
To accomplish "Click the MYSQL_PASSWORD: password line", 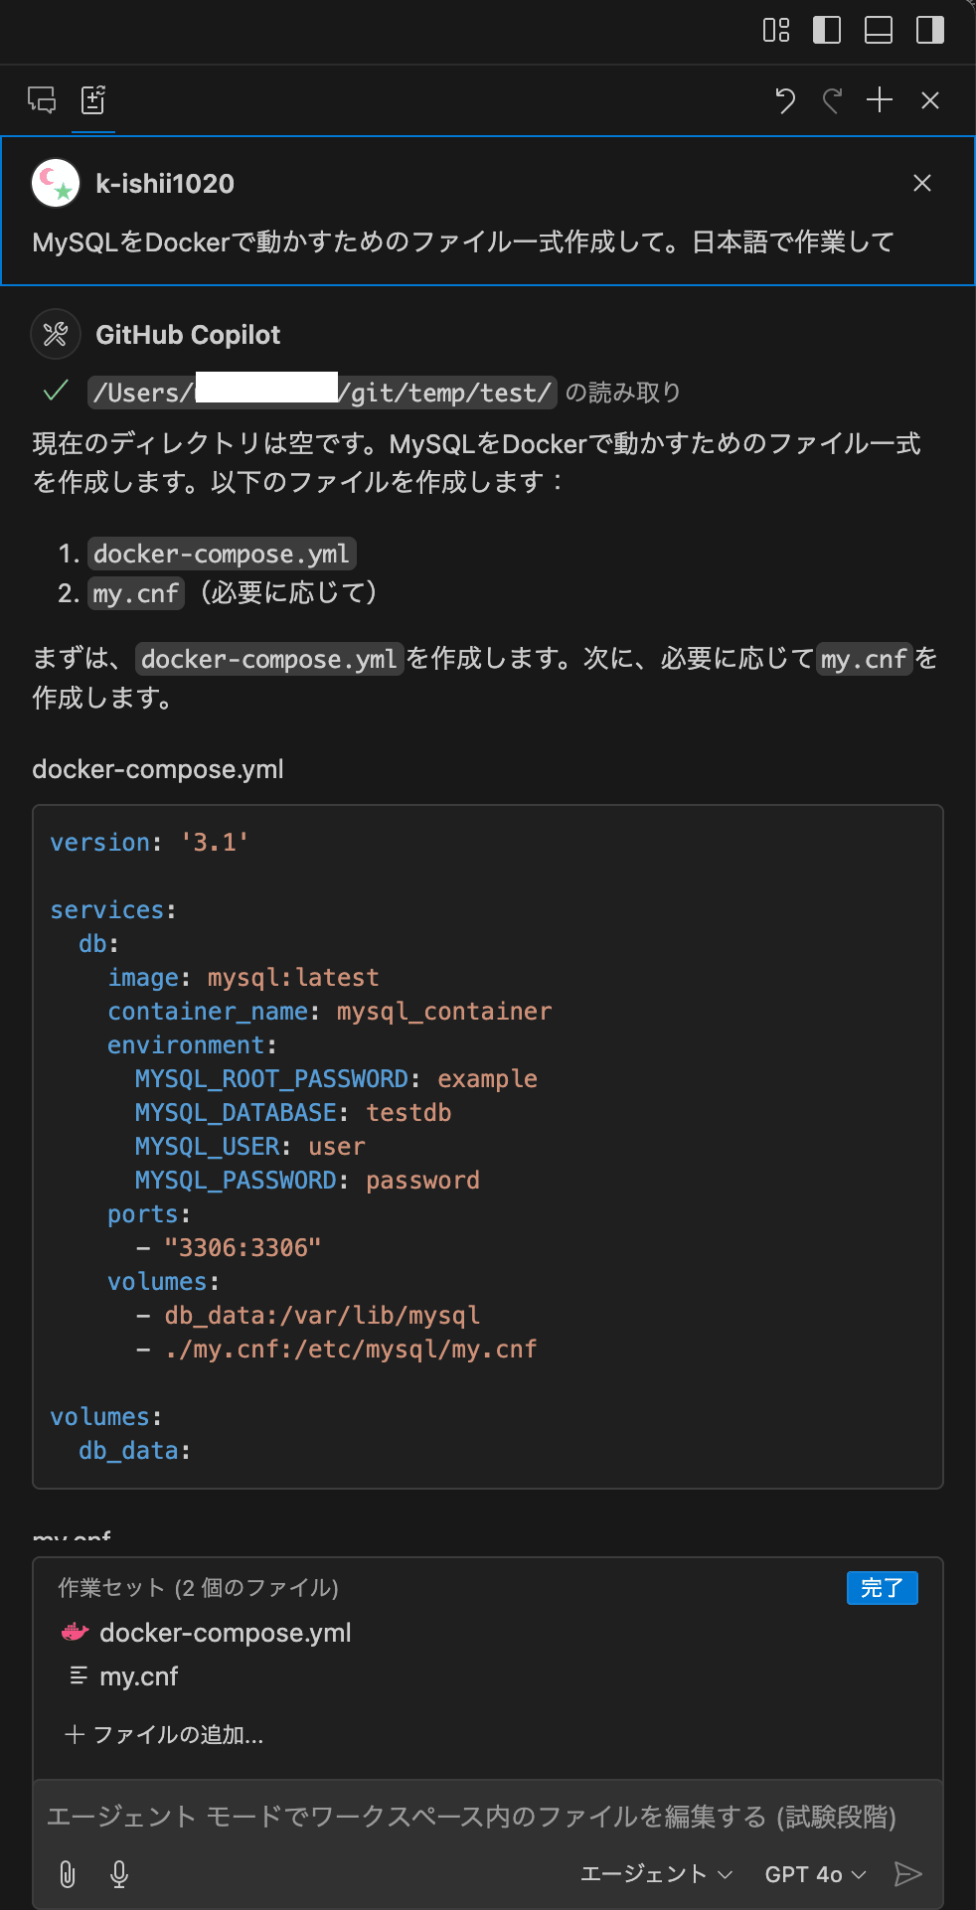I will point(307,1181).
